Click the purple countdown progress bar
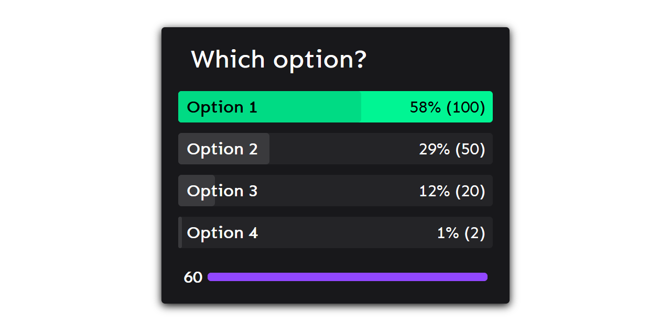Image resolution: width=671 pixels, height=335 pixels. coord(348,277)
